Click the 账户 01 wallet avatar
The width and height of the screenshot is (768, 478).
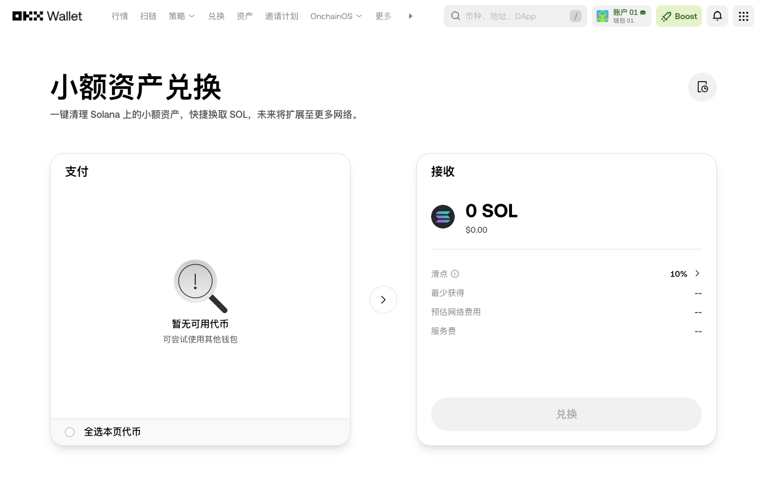[x=602, y=16]
